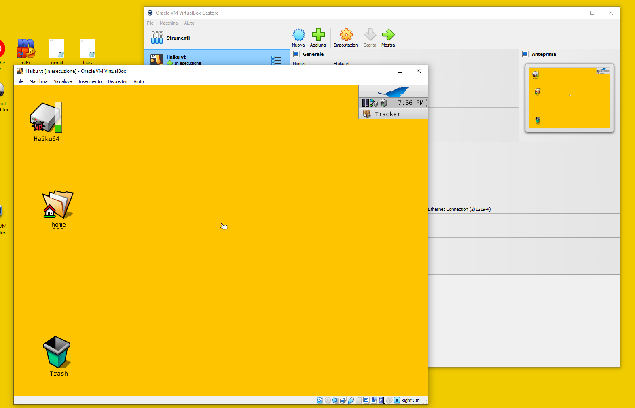Click the volume speaker icon in Deskbar tray
This screenshot has width=635, height=408.
click(x=383, y=103)
